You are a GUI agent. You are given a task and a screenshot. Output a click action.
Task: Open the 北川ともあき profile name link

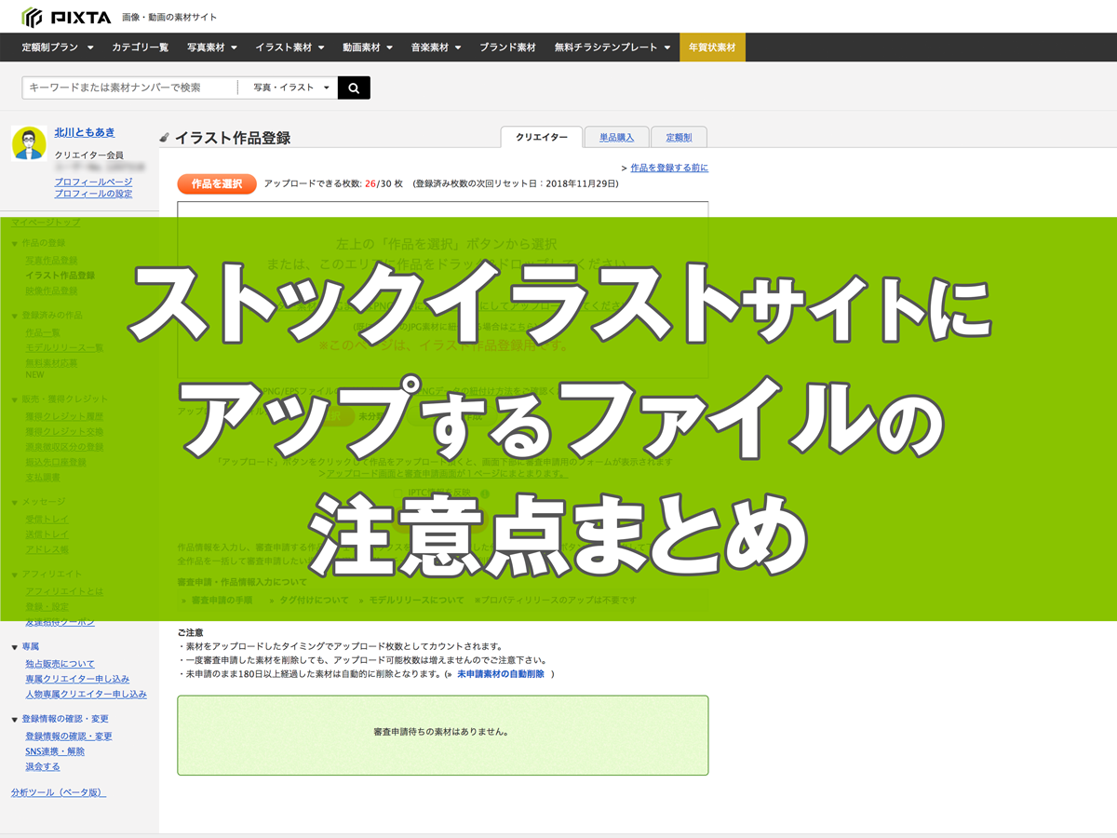[85, 132]
